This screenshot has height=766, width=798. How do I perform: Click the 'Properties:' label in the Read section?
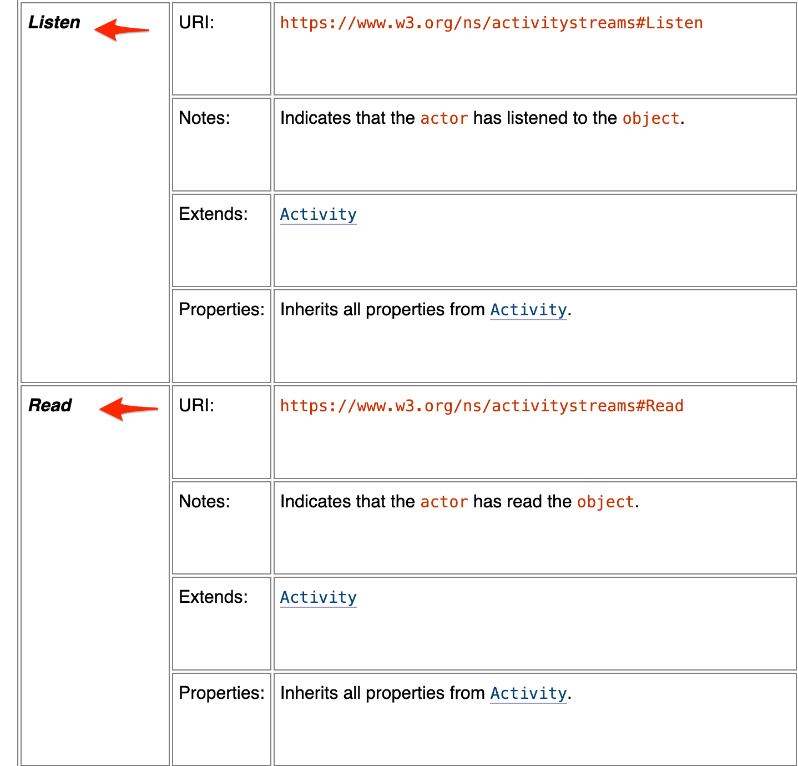click(x=221, y=693)
